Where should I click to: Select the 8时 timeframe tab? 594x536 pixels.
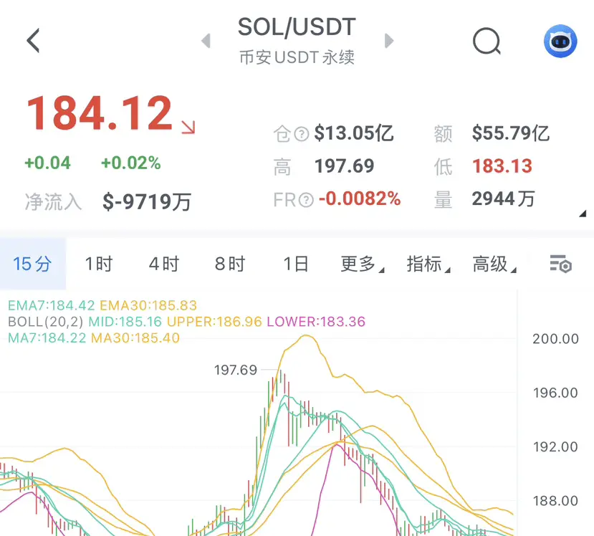coord(230,264)
